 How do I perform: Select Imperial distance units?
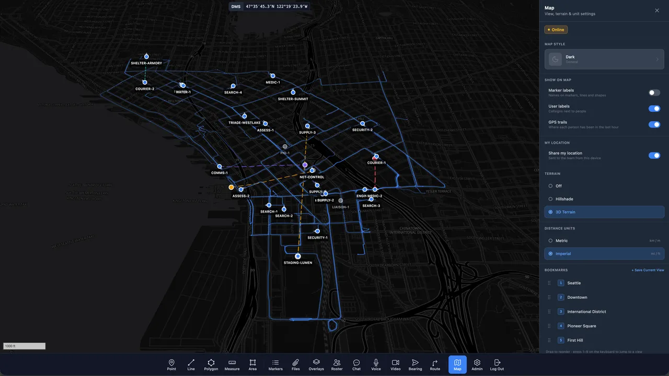point(605,254)
